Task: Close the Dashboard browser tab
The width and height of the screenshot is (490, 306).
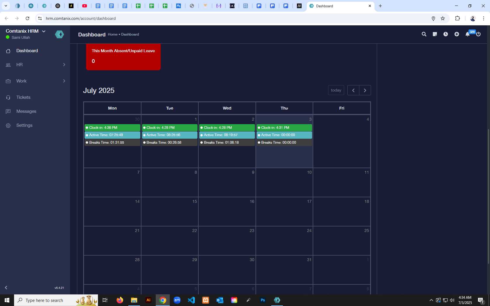Action: click(370, 6)
